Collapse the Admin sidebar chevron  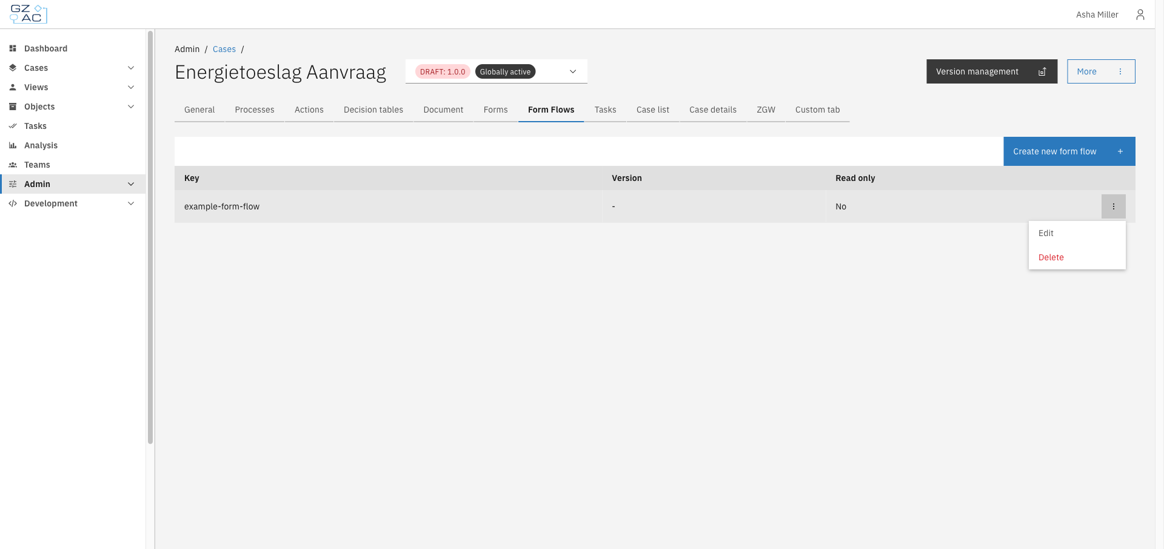[x=131, y=184]
